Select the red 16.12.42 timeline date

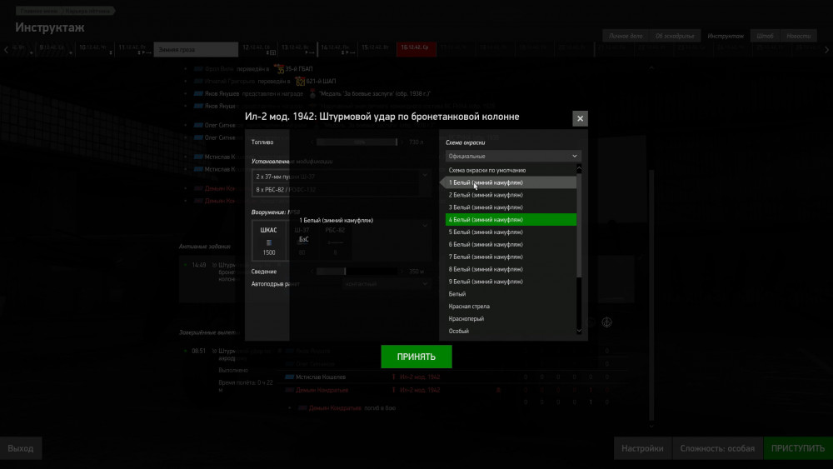pyautogui.click(x=416, y=49)
